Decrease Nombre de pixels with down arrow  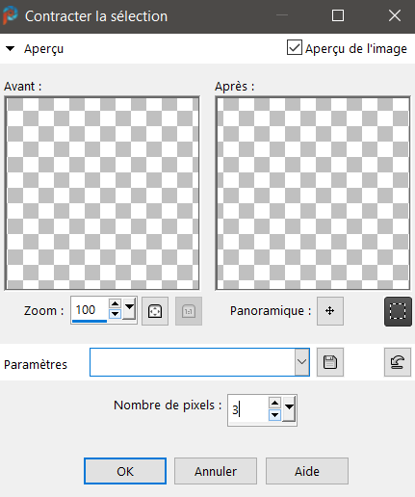coord(274,415)
